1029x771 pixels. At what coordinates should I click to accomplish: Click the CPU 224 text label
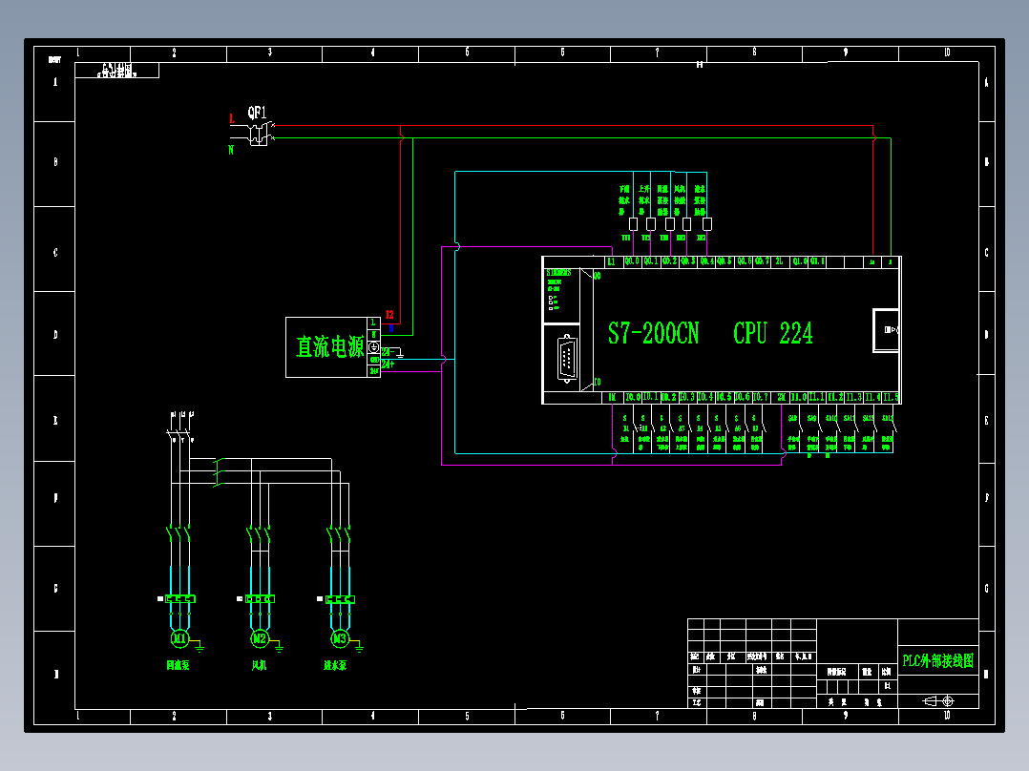click(x=773, y=333)
